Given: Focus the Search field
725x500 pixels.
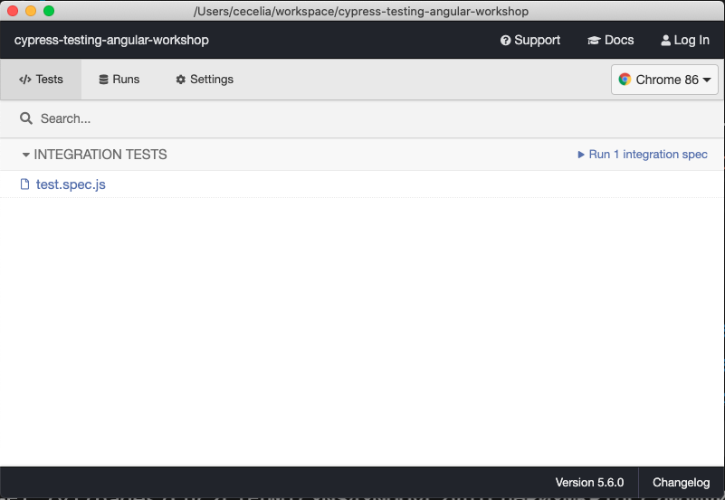Looking at the screenshot, I should [x=362, y=118].
